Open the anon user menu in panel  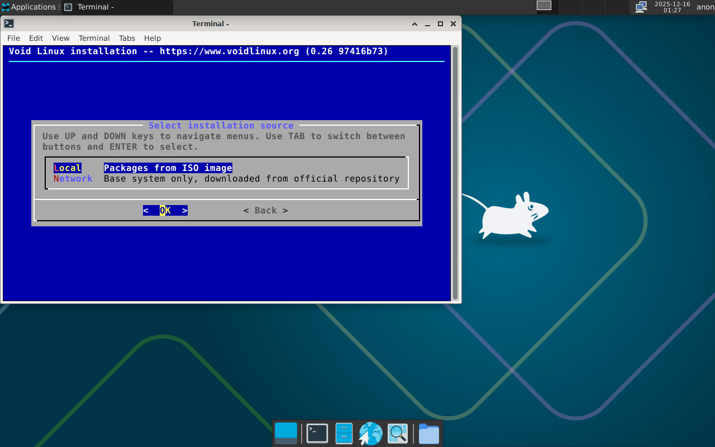click(705, 7)
